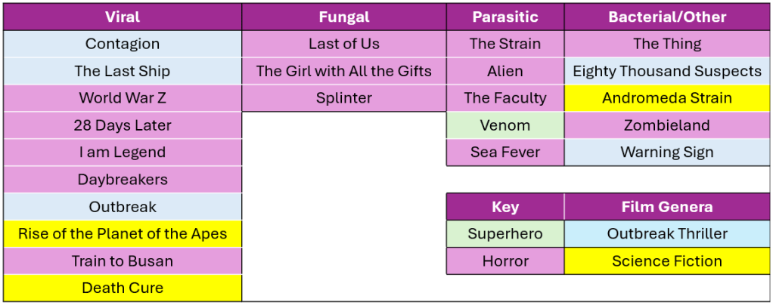The height and width of the screenshot is (305, 773).
Task: Select the 28 Days Later cell
Action: pyautogui.click(x=123, y=125)
